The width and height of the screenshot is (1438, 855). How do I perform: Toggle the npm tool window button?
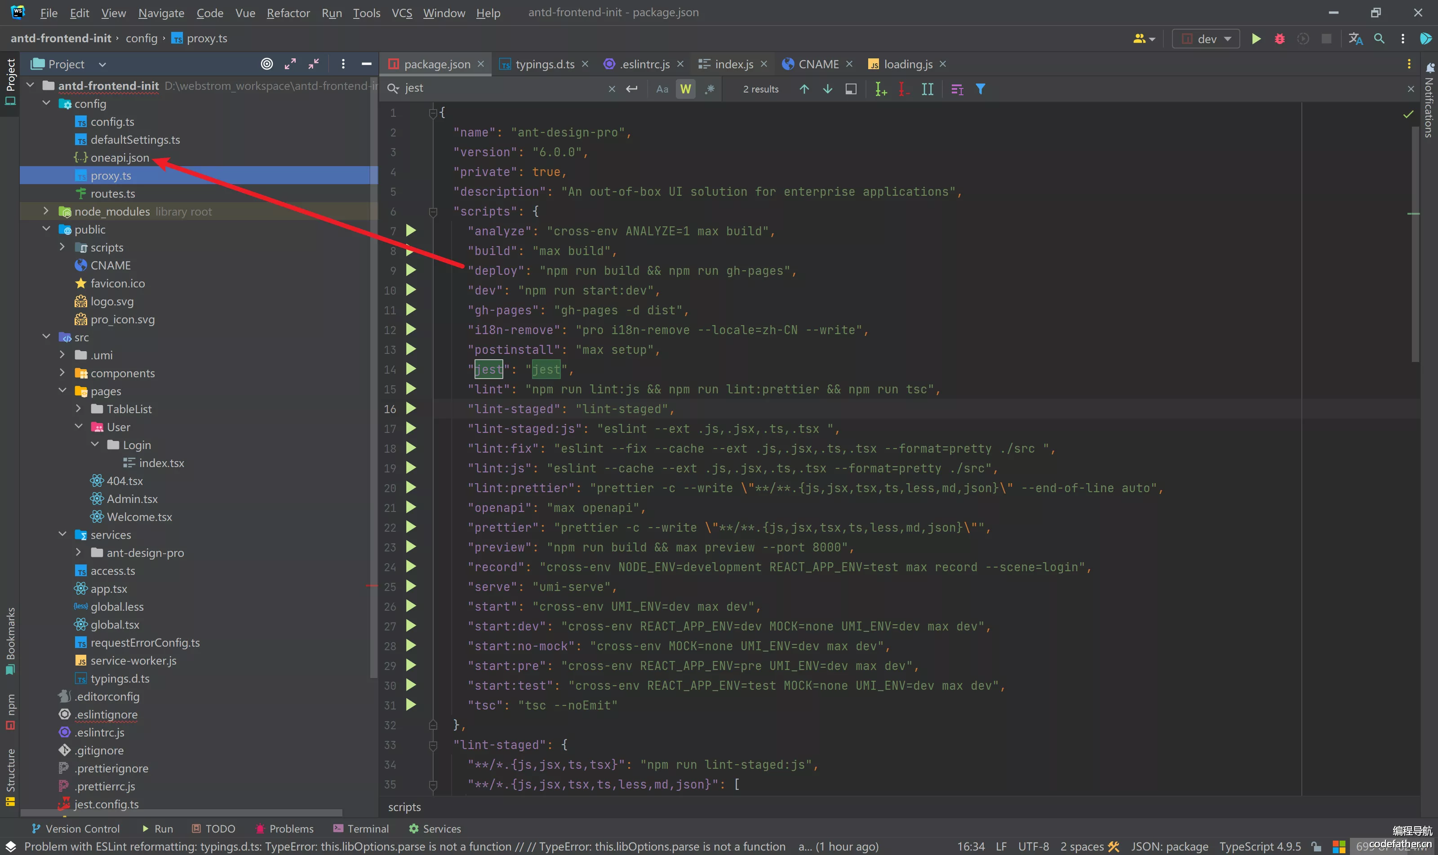click(x=10, y=712)
